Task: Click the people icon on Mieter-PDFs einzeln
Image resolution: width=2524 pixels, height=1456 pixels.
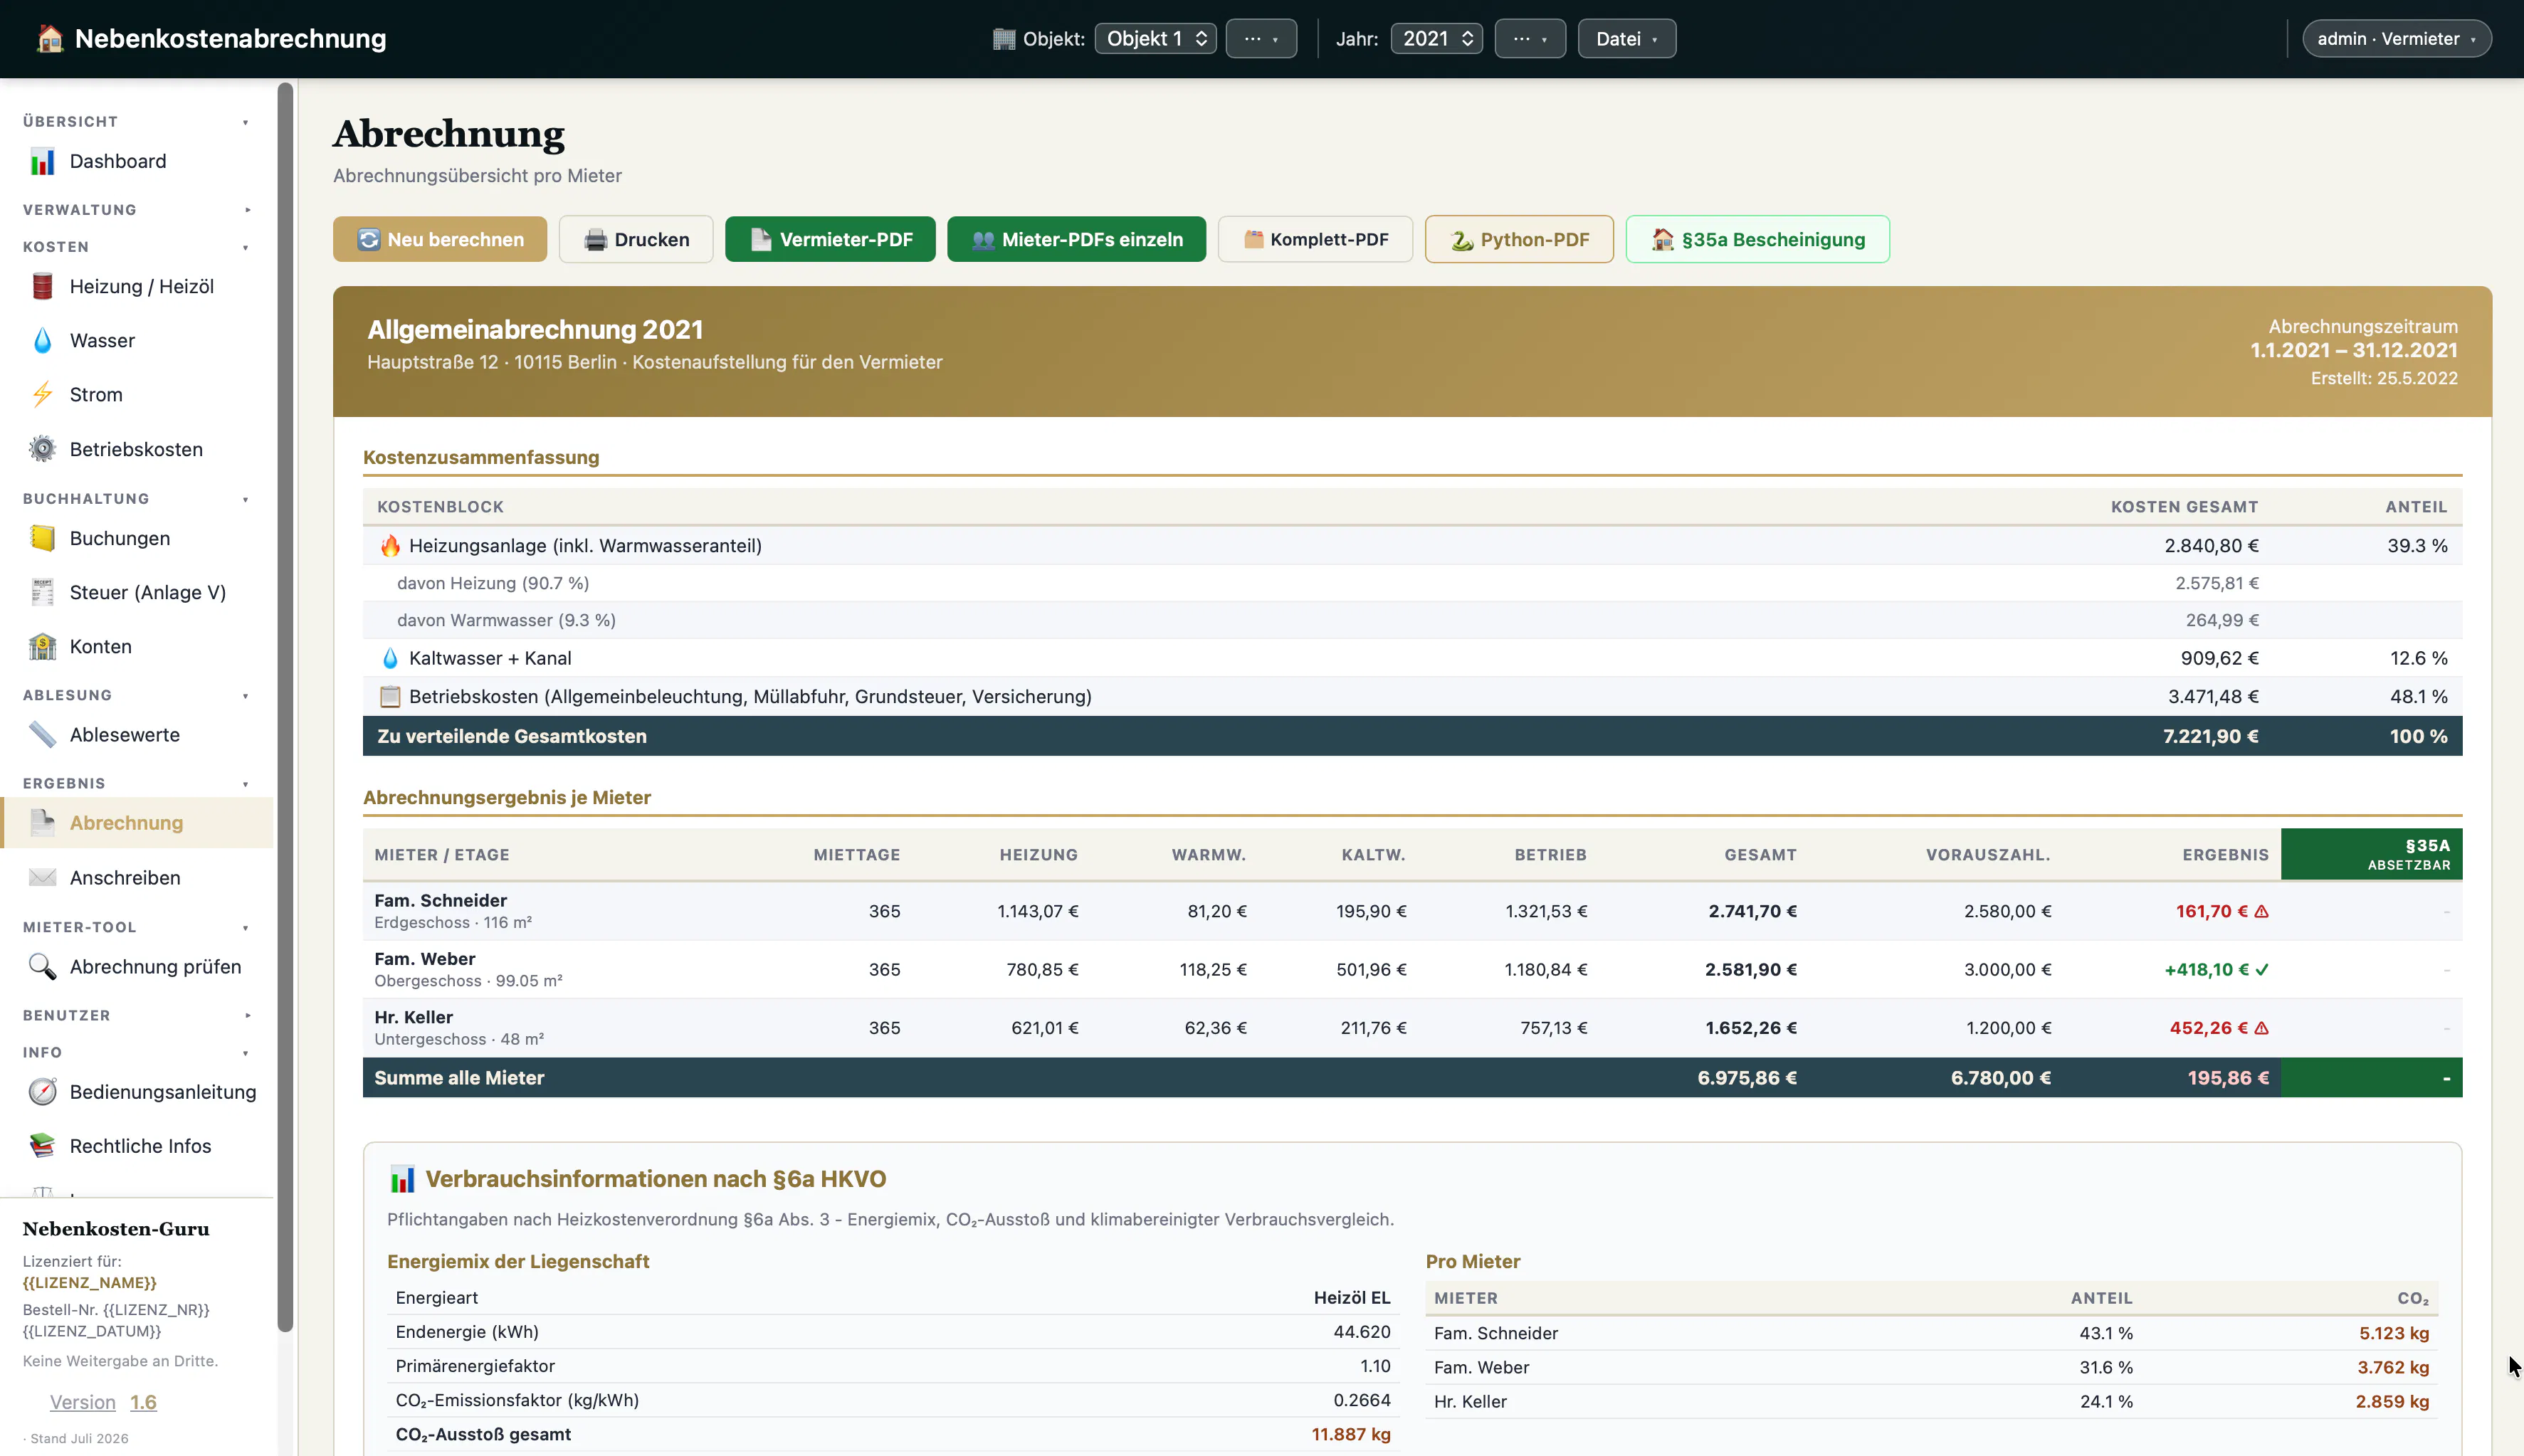Action: coord(983,240)
